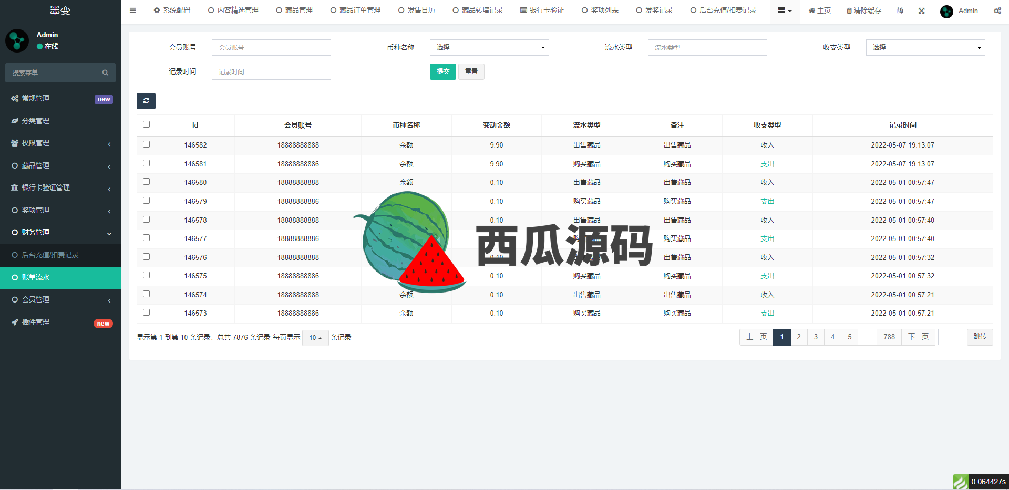Click the sidebar Admin profile picture
This screenshot has width=1009, height=490.
[x=17, y=40]
